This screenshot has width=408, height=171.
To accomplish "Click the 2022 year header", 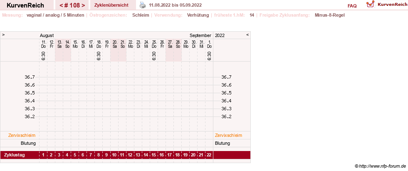I will [220, 35].
